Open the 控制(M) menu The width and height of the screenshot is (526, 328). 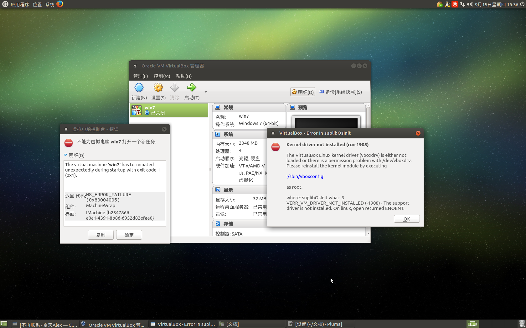click(x=162, y=76)
